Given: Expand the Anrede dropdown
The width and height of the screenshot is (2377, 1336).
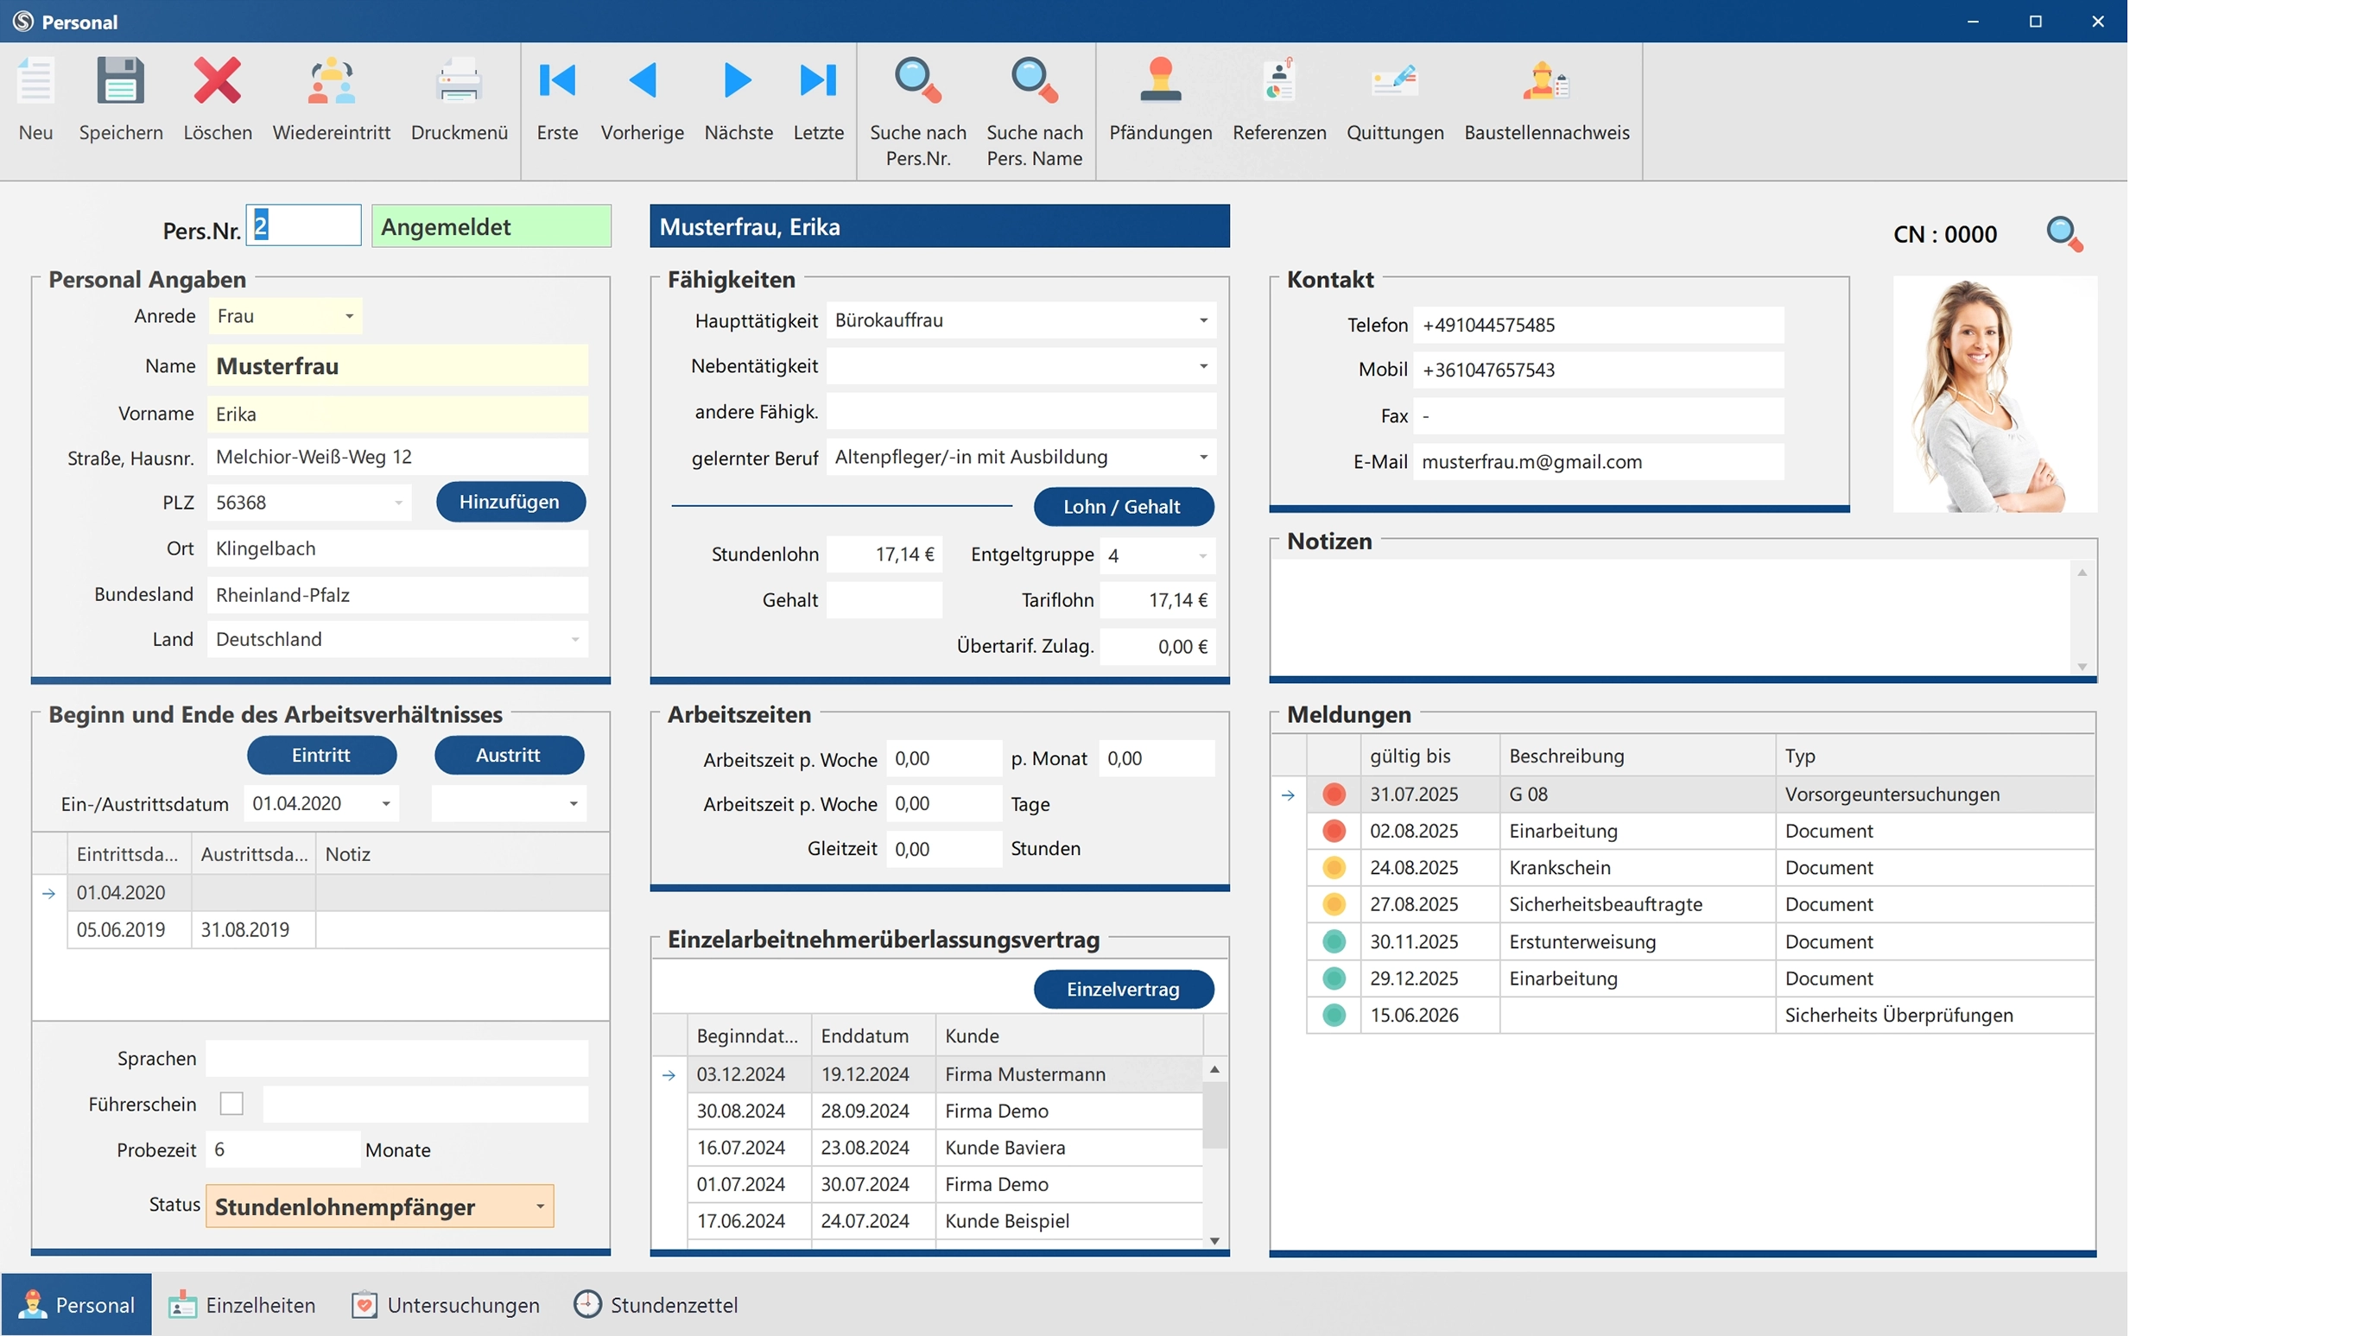Looking at the screenshot, I should coord(349,316).
